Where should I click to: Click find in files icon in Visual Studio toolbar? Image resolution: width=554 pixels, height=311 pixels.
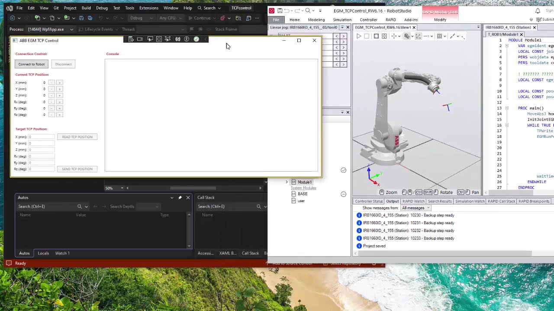[x=238, y=18]
